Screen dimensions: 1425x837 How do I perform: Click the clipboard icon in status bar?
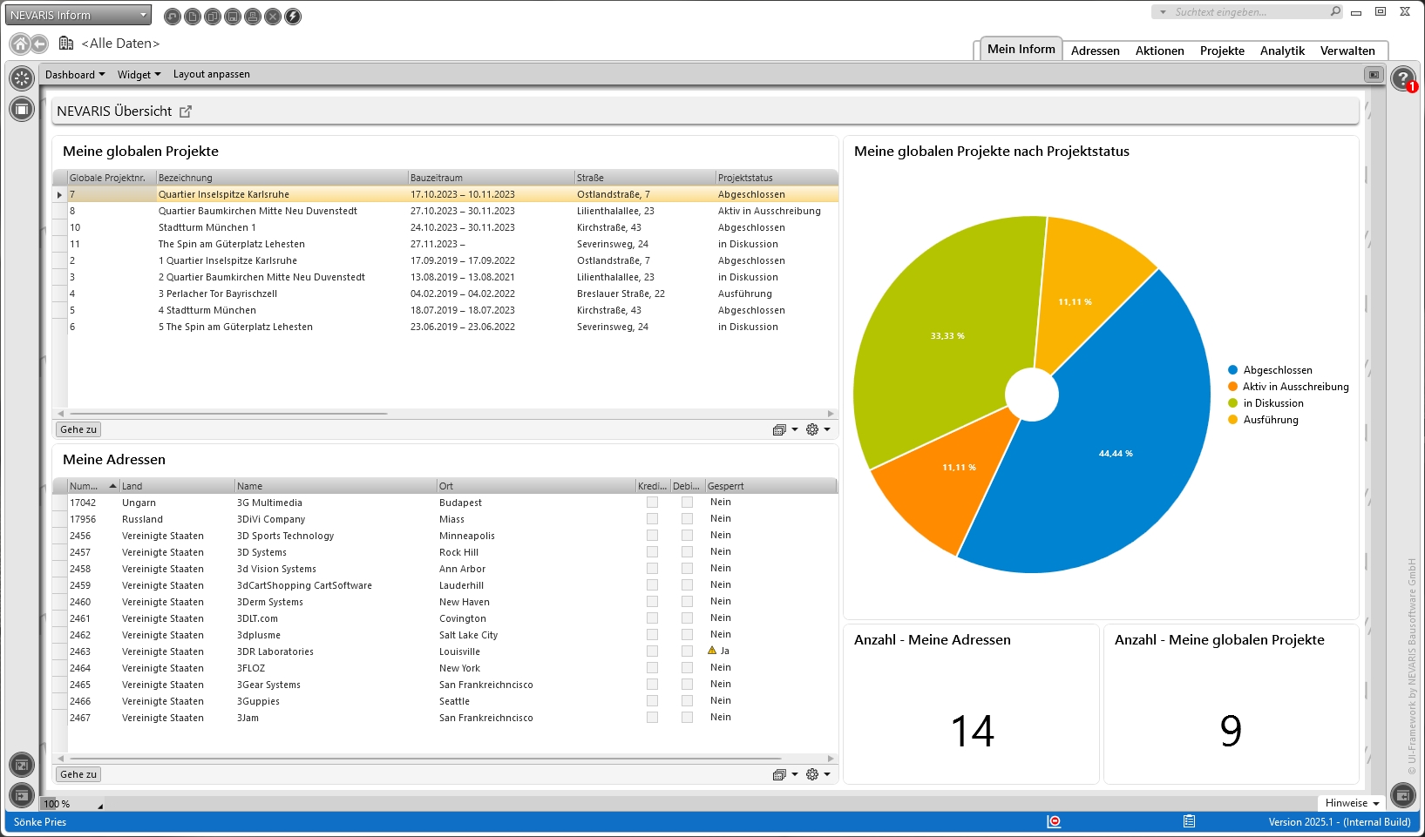click(1189, 821)
